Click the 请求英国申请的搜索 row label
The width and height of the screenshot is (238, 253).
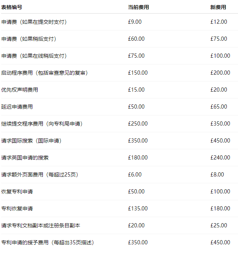pyautogui.click(x=25, y=158)
